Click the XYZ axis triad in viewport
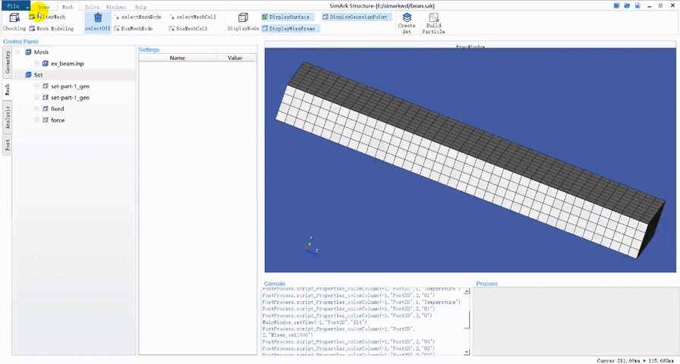 point(311,246)
